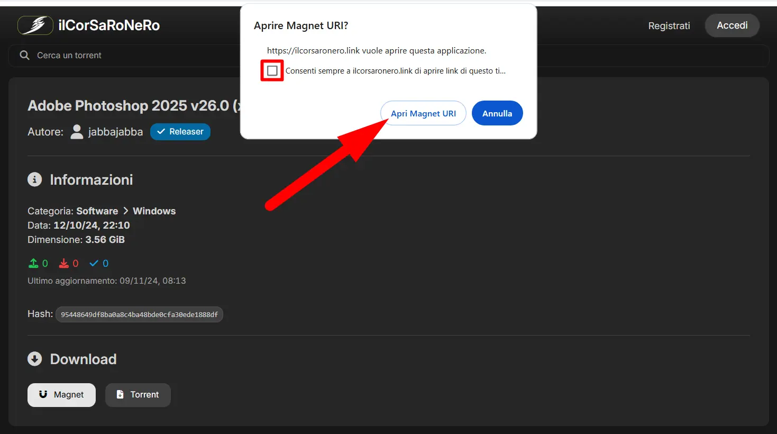Image resolution: width=777 pixels, height=434 pixels.
Task: Click the Informazioni section heading
Action: click(92, 179)
